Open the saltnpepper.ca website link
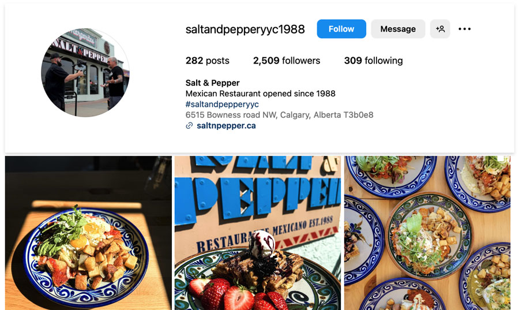 coord(226,125)
